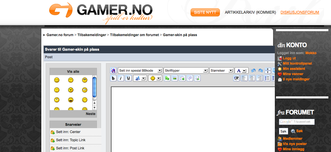Insert an email link with the envelope icon
The image size is (331, 152).
click(182, 78)
